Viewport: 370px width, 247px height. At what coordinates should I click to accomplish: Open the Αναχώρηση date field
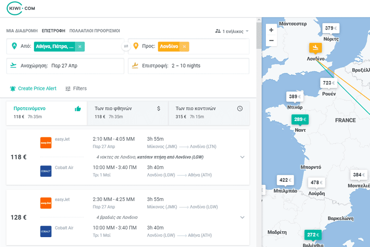coord(65,66)
